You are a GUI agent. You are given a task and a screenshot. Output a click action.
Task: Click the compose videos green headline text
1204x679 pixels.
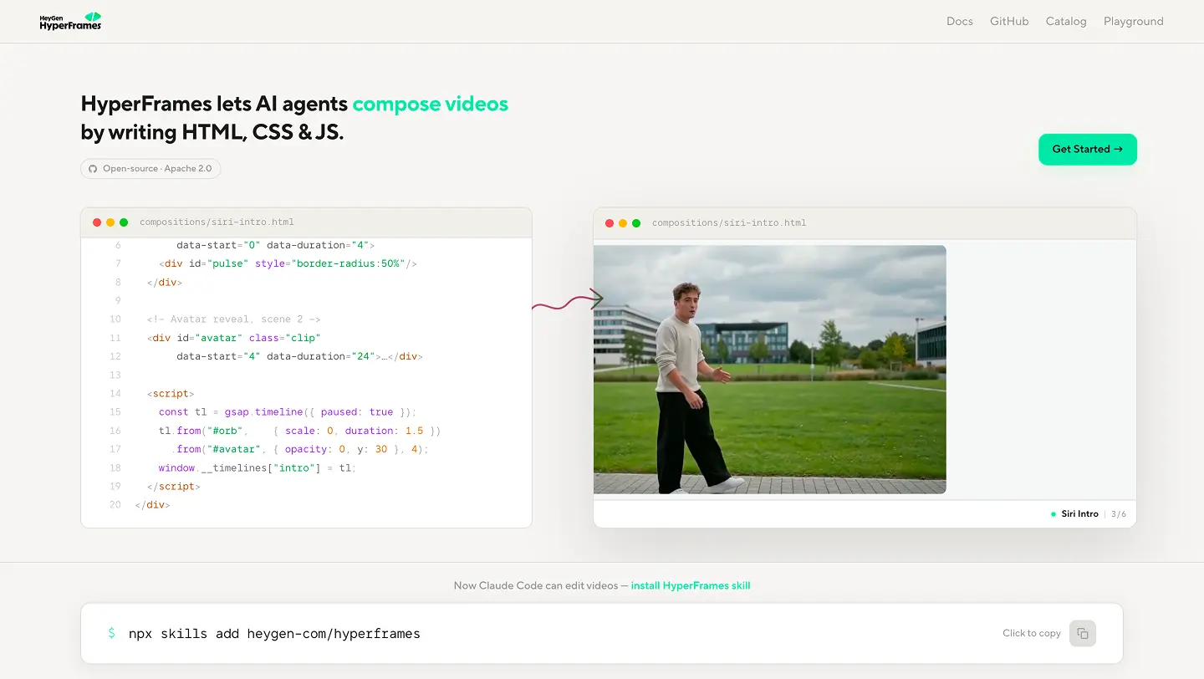[x=431, y=104]
